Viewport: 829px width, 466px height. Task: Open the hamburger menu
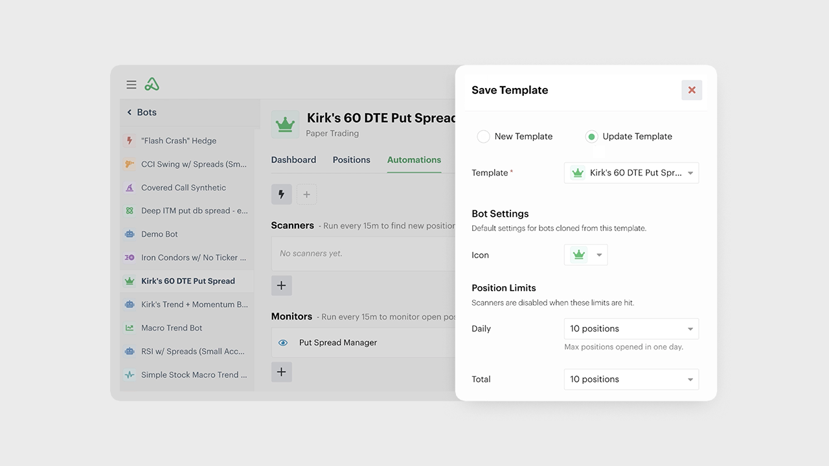click(x=131, y=85)
